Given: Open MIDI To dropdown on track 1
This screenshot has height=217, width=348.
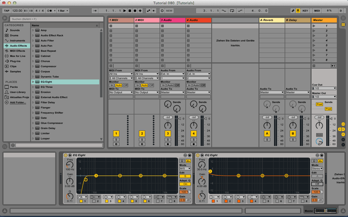Looking at the screenshot, I should 121,92.
